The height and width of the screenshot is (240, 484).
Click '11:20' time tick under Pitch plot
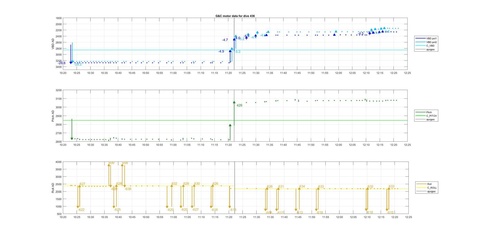coord(228,145)
